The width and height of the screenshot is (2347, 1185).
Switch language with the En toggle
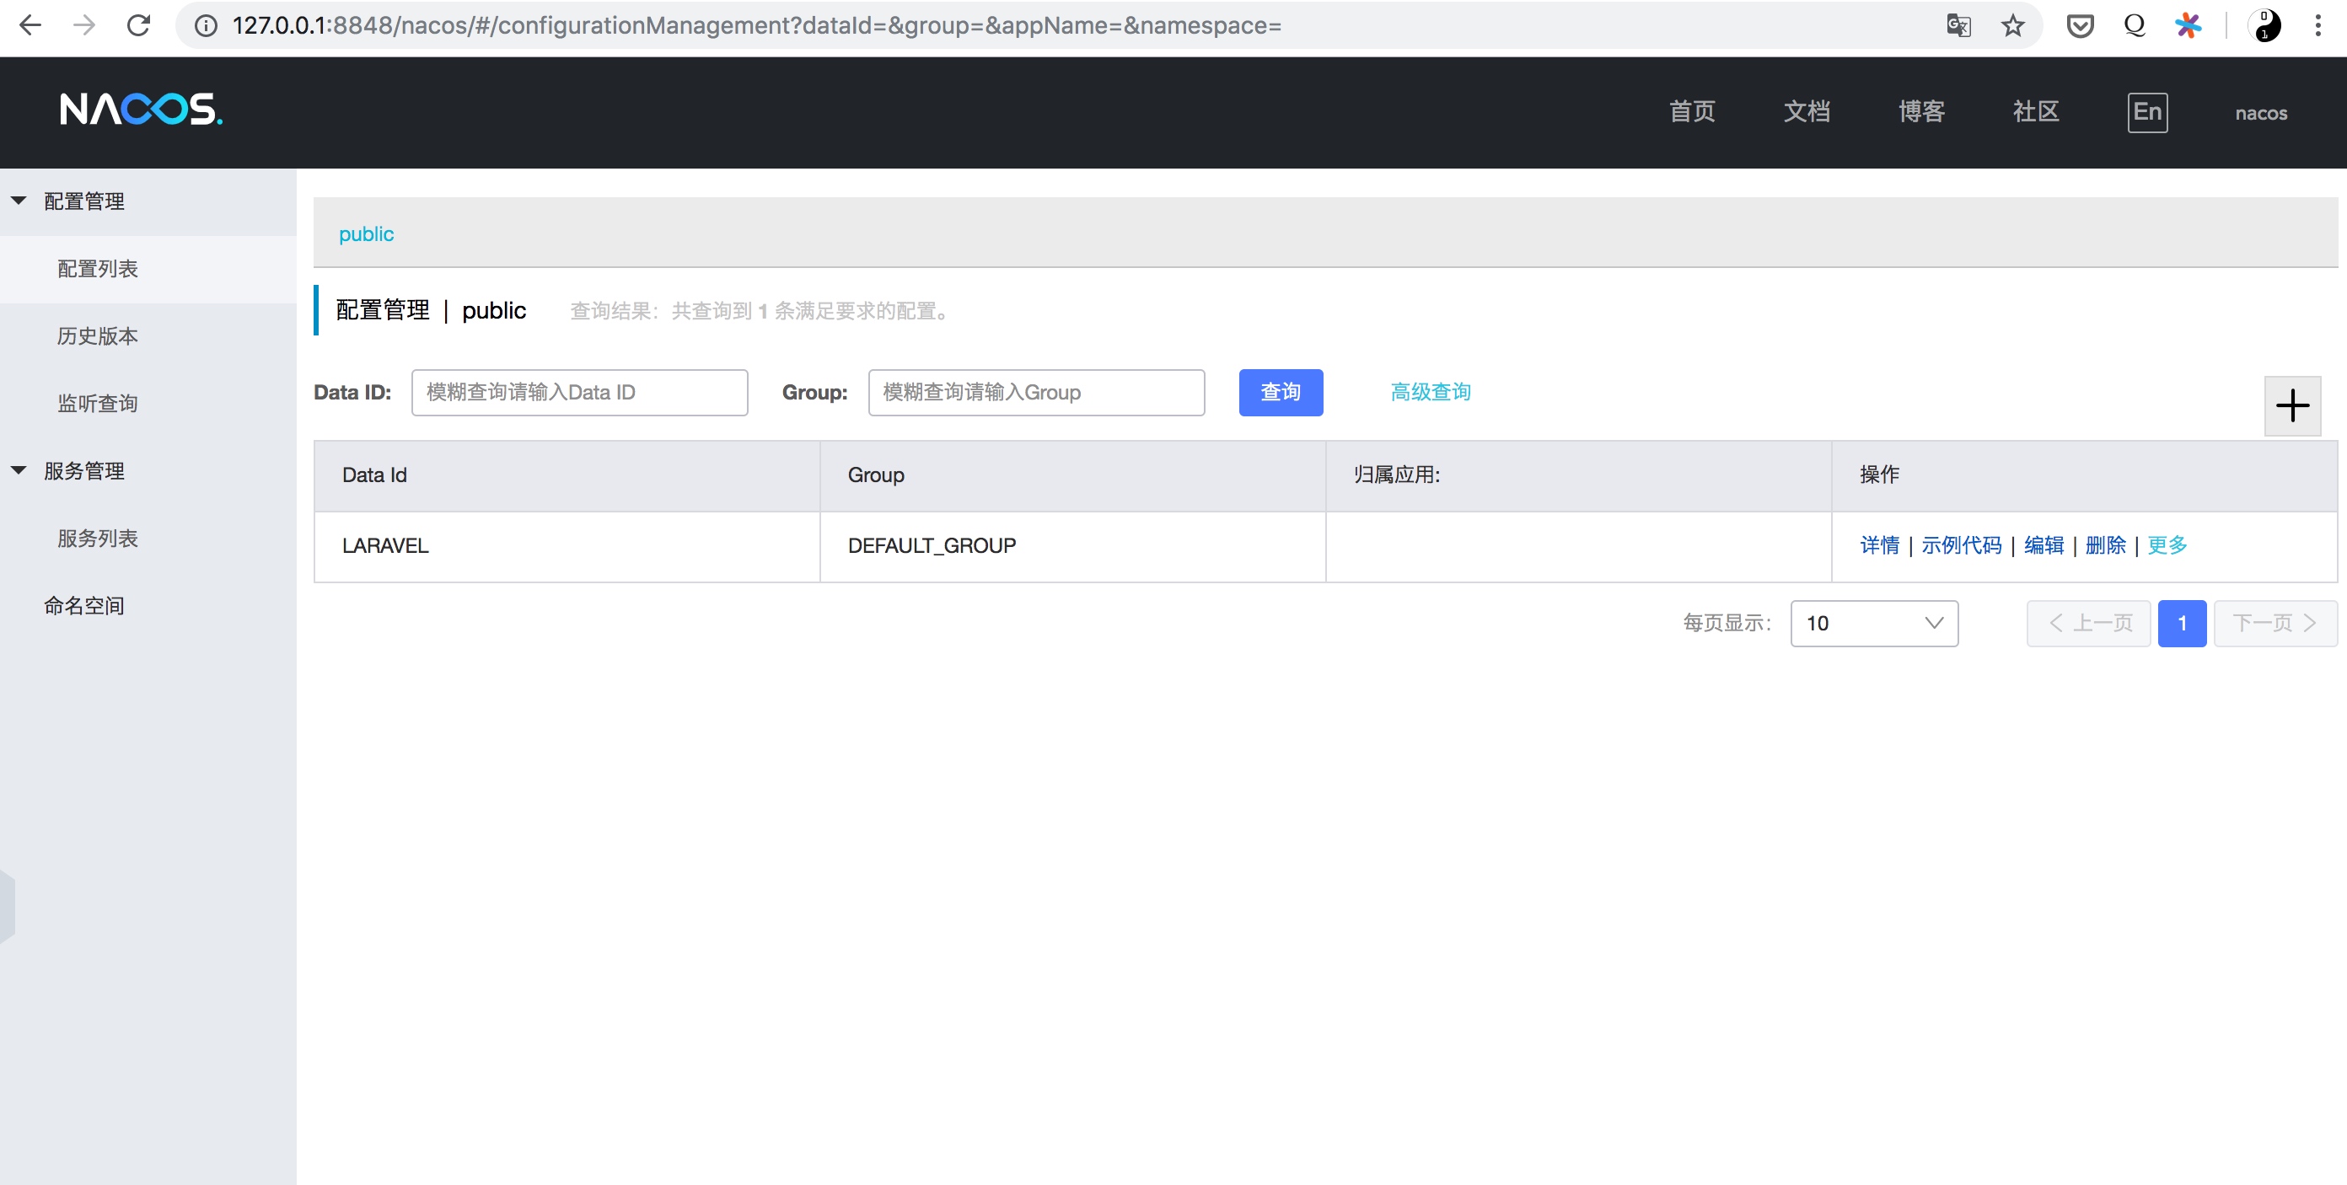pos(2146,112)
